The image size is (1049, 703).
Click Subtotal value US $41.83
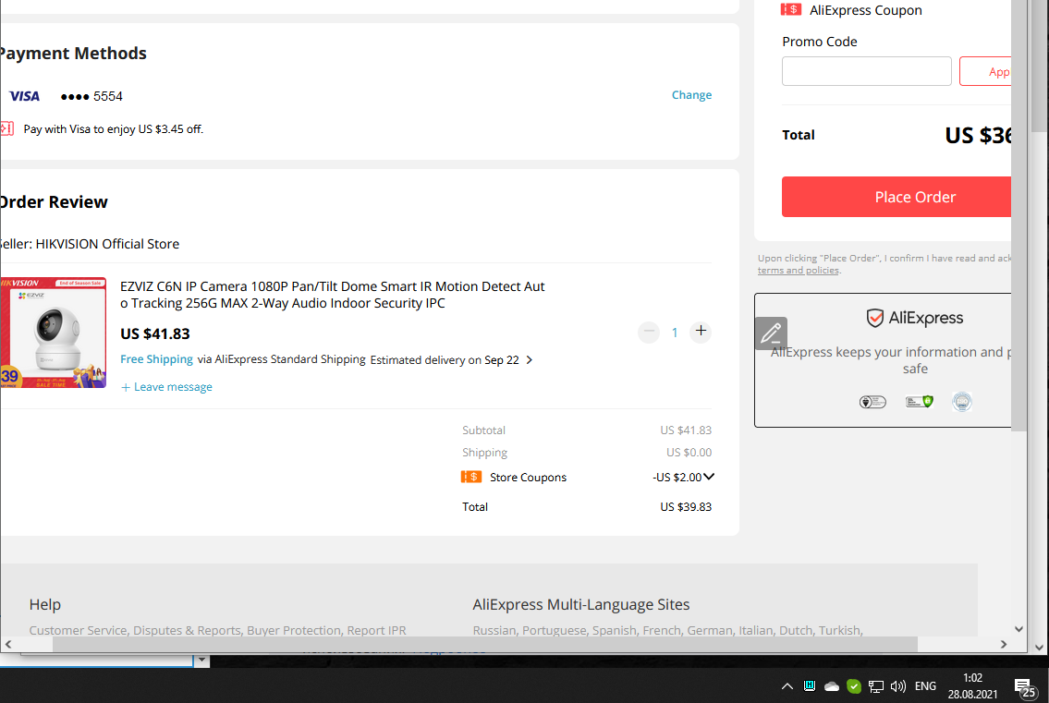coord(686,430)
